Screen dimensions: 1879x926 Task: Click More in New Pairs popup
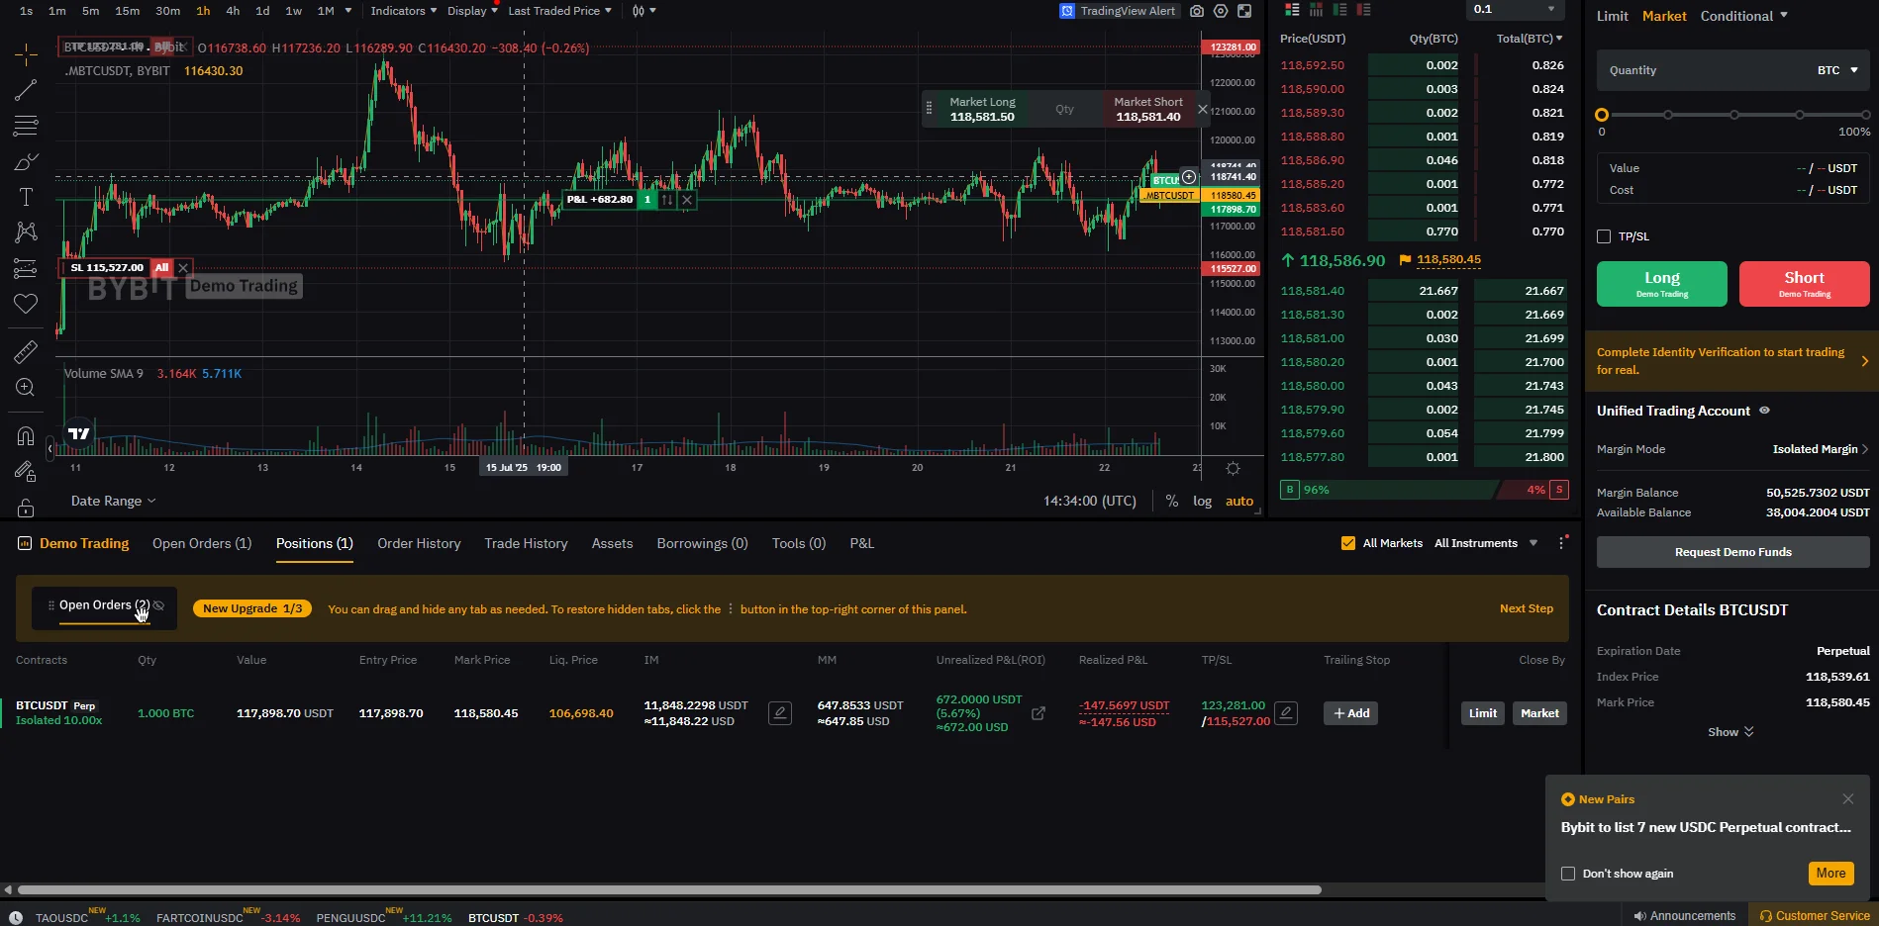(1830, 874)
